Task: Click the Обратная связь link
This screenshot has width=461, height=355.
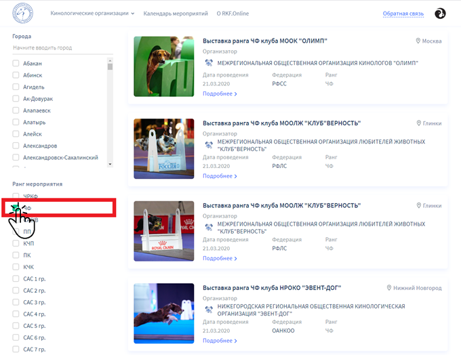Action: pos(403,13)
